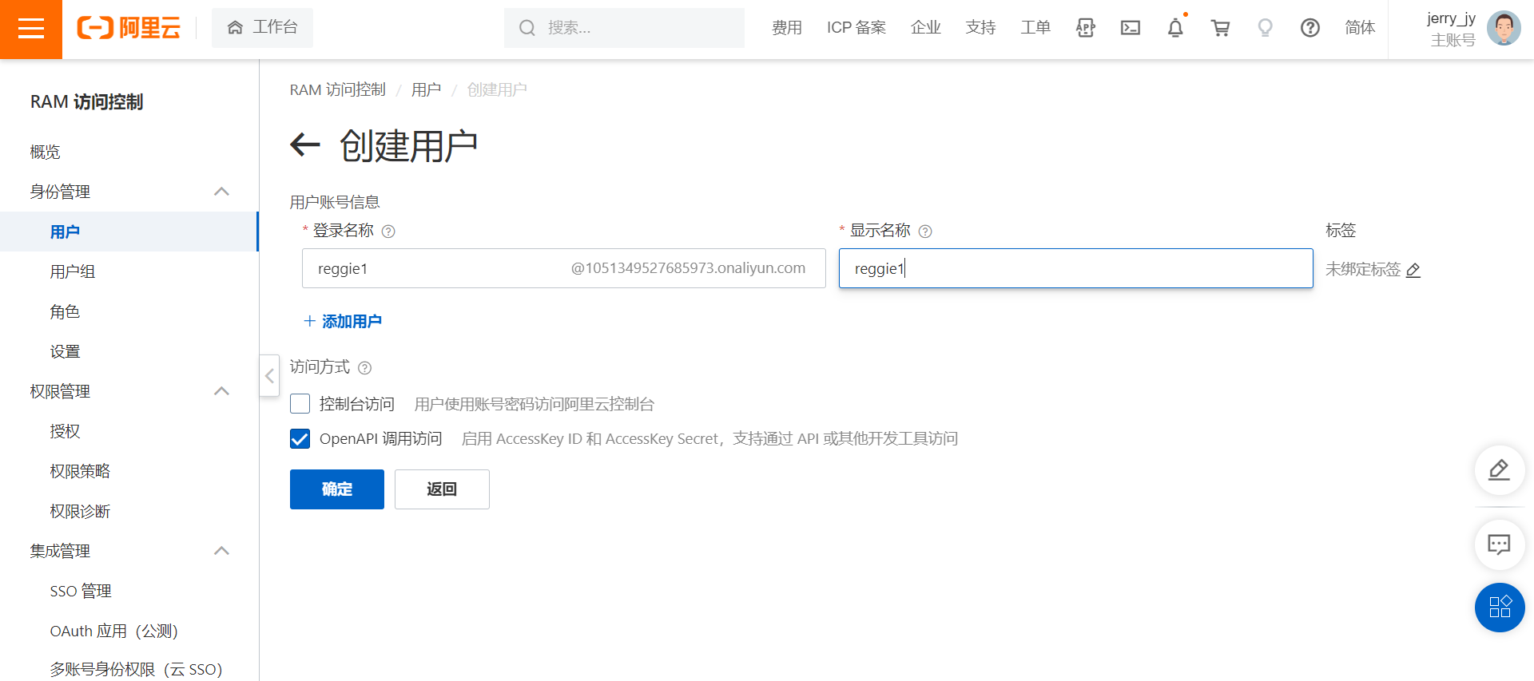Open 用户 breadcrumb link

click(426, 89)
